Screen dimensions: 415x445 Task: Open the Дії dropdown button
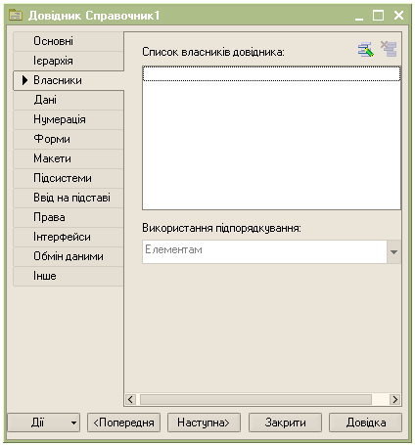point(44,423)
